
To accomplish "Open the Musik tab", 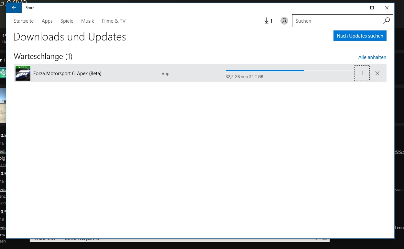I will tap(88, 21).
